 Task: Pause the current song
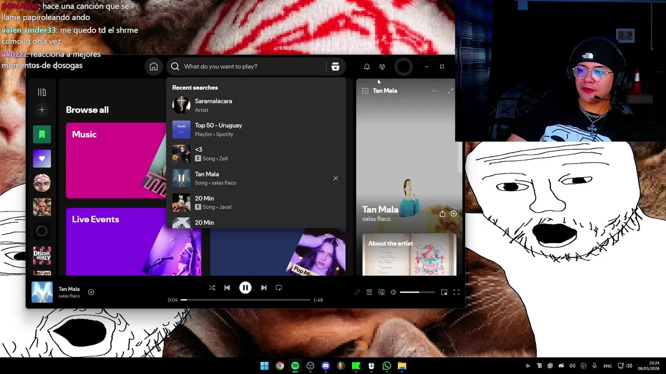pos(245,288)
